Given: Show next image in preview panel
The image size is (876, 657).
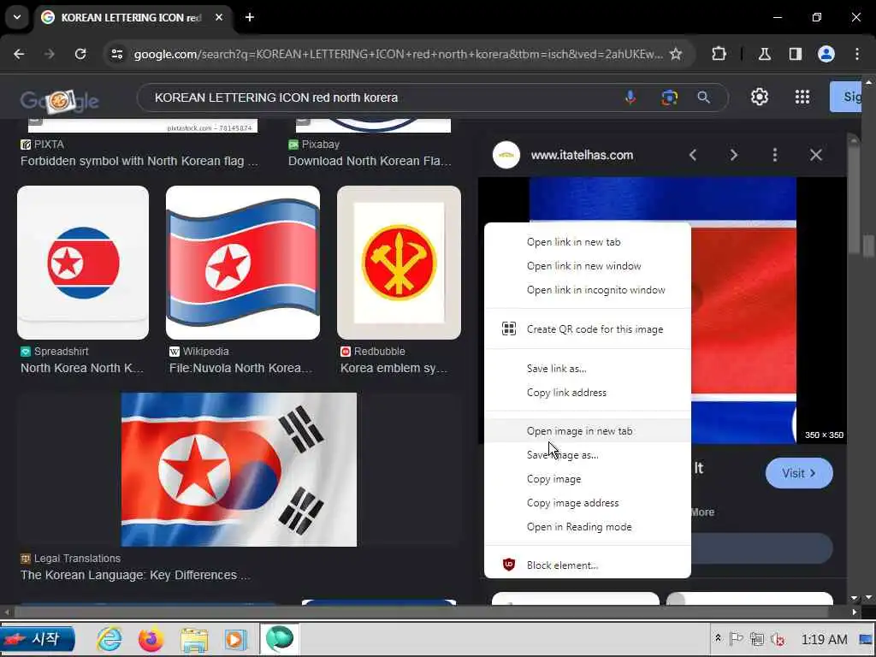Looking at the screenshot, I should click(x=733, y=155).
